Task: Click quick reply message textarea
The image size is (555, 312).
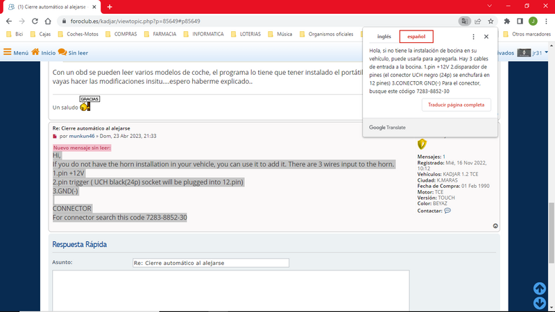Action: point(231,291)
